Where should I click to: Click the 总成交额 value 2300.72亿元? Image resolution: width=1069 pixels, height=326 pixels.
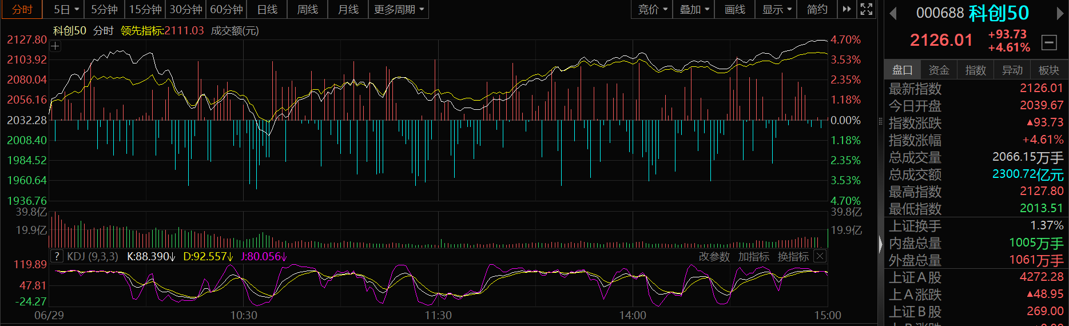pyautogui.click(x=1028, y=174)
